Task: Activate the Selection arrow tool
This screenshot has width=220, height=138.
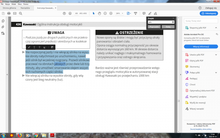Action: (94, 13)
